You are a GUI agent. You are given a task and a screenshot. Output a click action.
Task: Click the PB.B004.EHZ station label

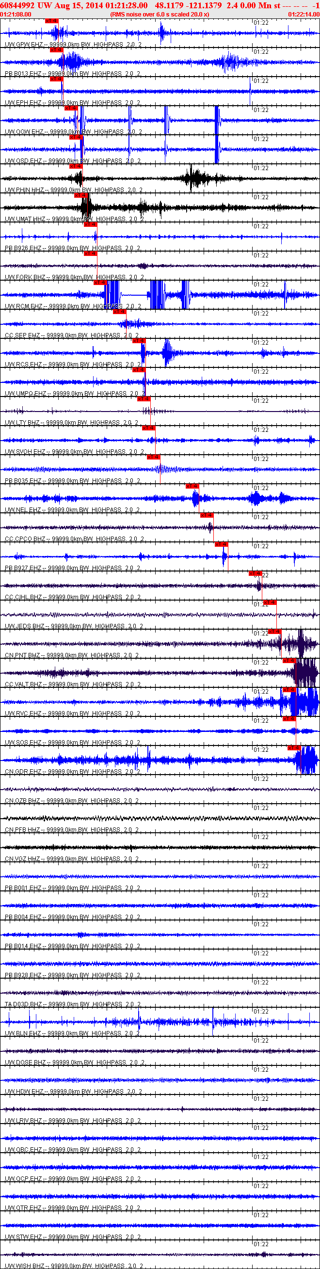click(x=23, y=917)
